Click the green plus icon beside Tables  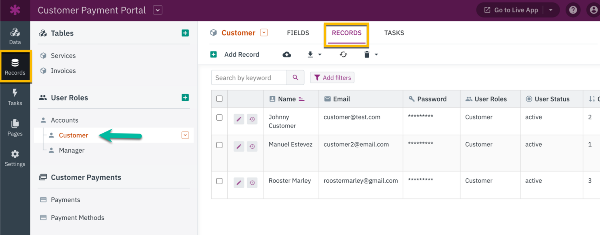[185, 33]
